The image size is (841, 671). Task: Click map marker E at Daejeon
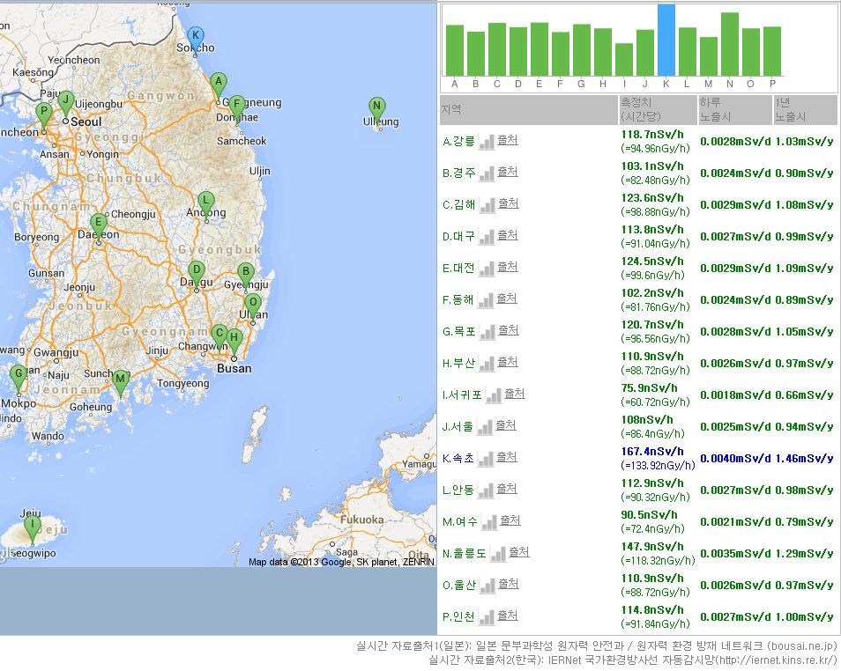[99, 224]
